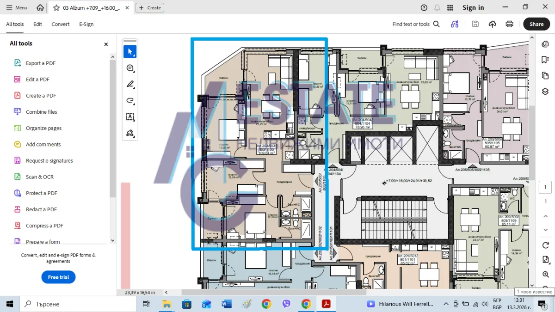Star the 03 Album document tab
The image size is (555, 312).
pos(56,8)
